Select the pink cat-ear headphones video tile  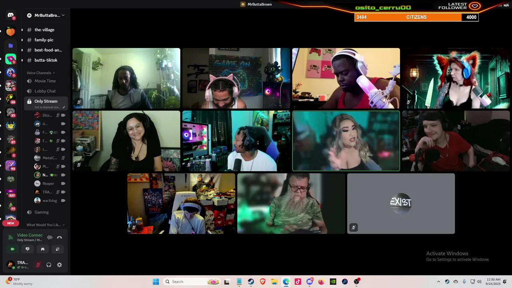236,78
